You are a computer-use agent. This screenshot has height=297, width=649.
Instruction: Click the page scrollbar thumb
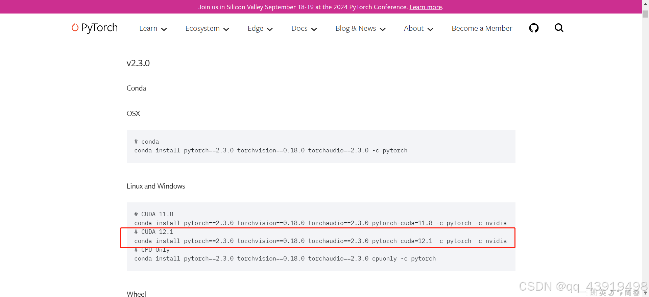coord(645,14)
